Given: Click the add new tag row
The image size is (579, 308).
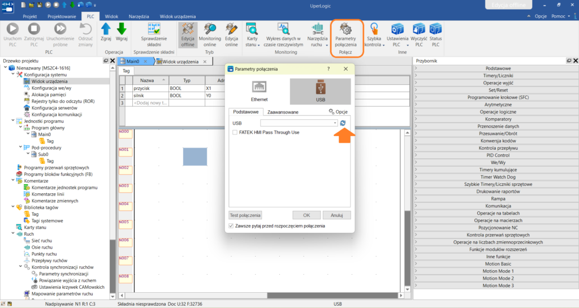Looking at the screenshot, I should point(150,103).
